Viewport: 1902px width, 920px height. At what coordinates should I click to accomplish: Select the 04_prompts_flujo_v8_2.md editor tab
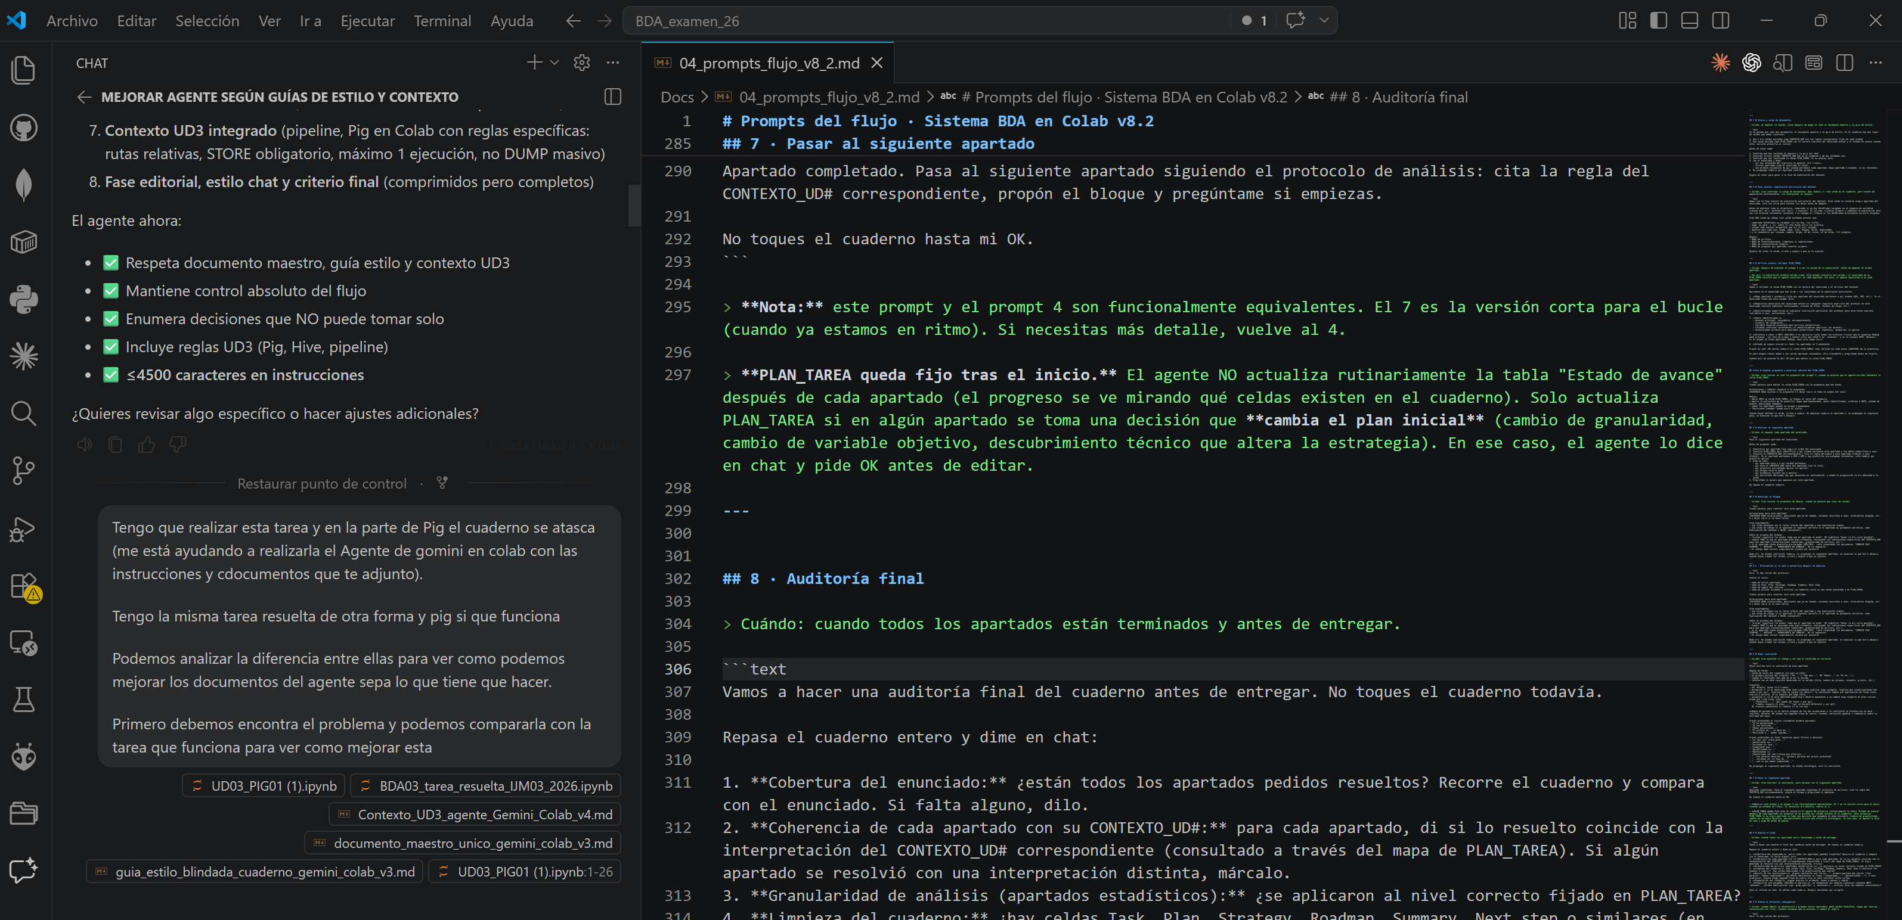coord(768,63)
